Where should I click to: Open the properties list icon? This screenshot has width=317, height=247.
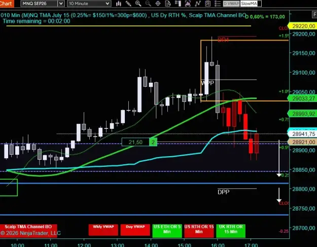(x=218, y=4)
